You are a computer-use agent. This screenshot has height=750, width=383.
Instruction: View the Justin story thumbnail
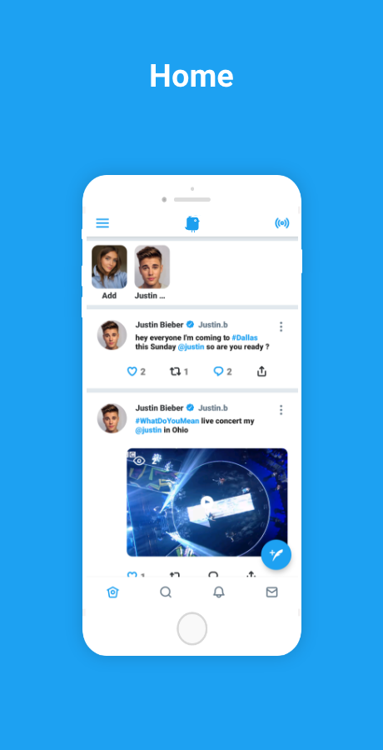pyautogui.click(x=152, y=267)
